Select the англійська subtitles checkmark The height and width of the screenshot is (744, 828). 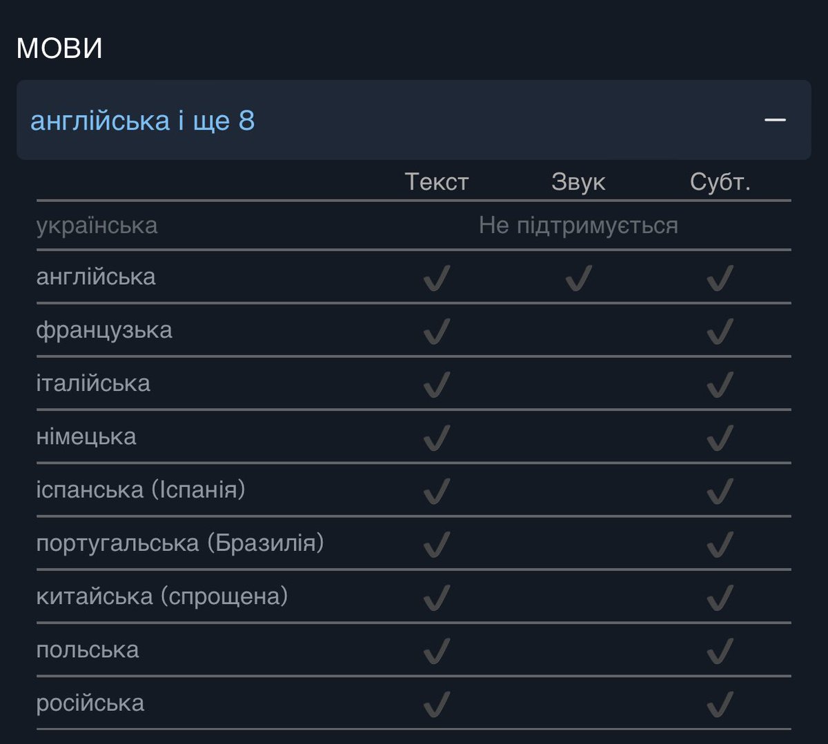tap(720, 279)
